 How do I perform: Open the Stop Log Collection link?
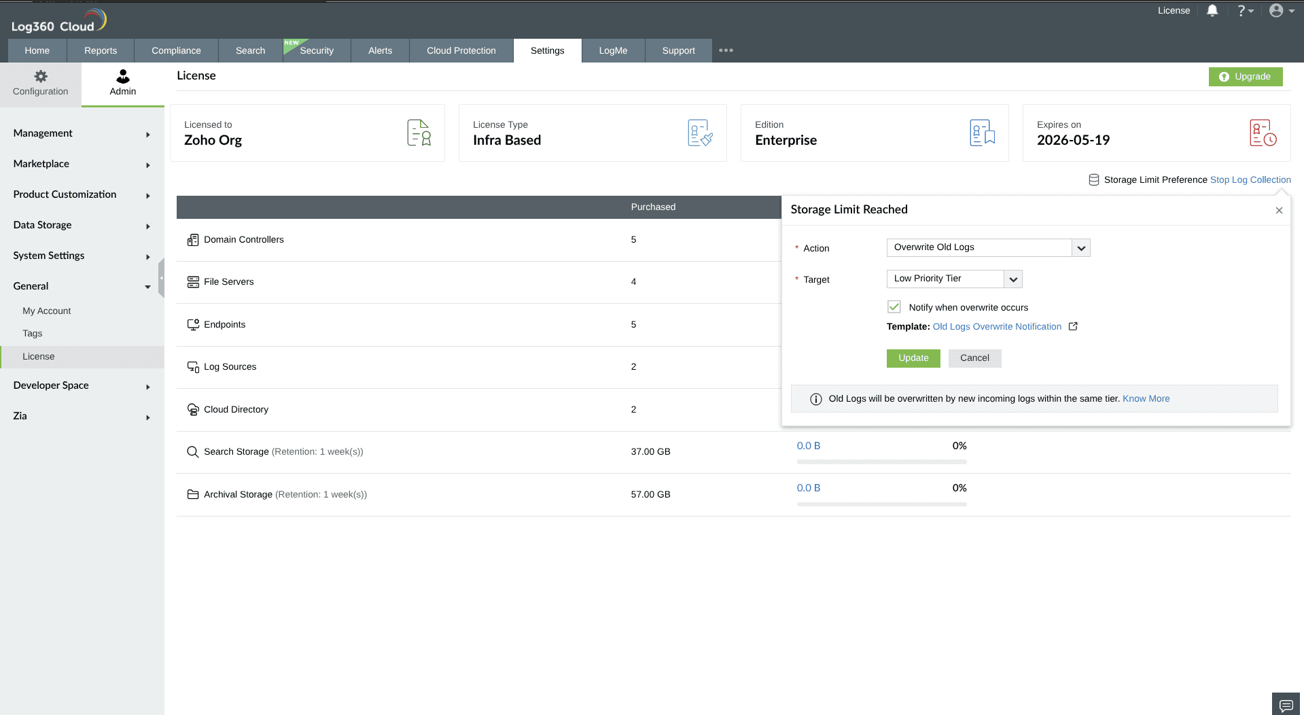[1250, 180]
